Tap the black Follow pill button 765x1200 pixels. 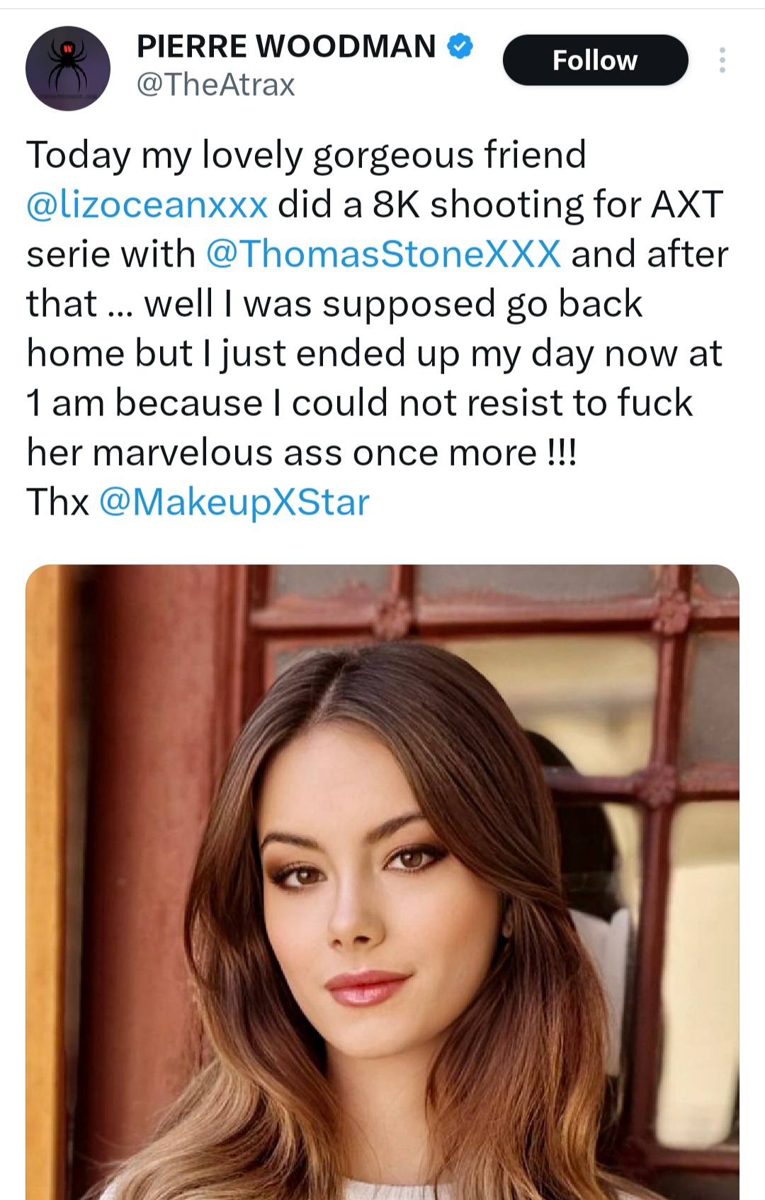pyautogui.click(x=595, y=60)
